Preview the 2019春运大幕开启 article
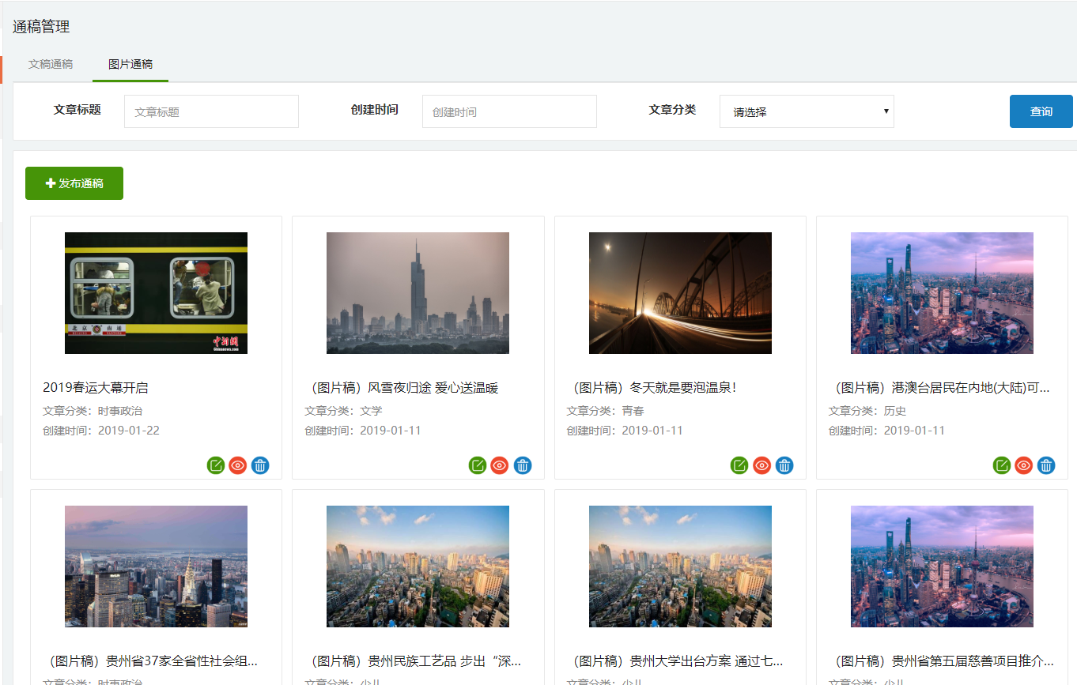Image resolution: width=1077 pixels, height=685 pixels. 238,465
